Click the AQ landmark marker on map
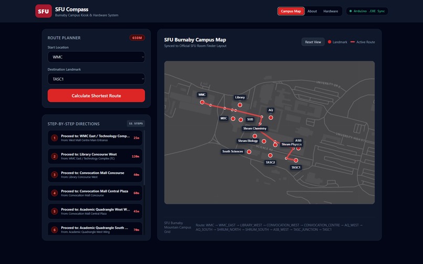423x264 pixels. pyautogui.click(x=271, y=118)
